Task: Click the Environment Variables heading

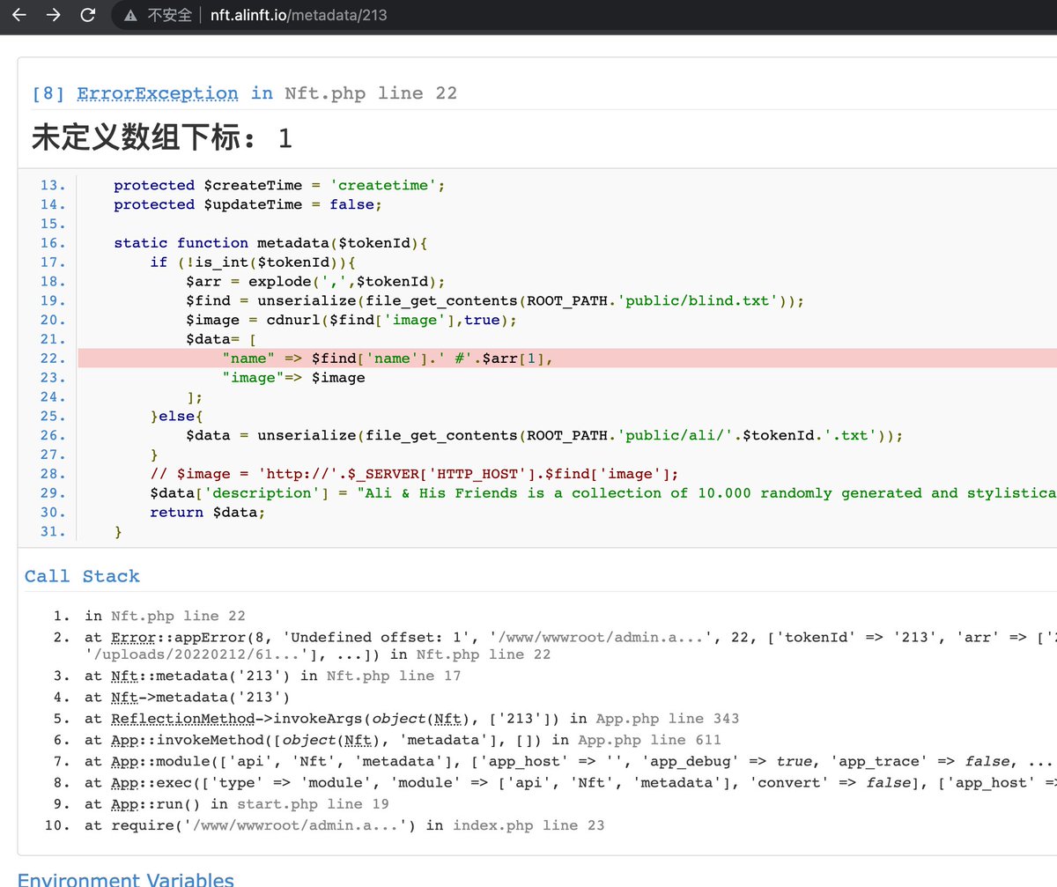Action: tap(126, 879)
